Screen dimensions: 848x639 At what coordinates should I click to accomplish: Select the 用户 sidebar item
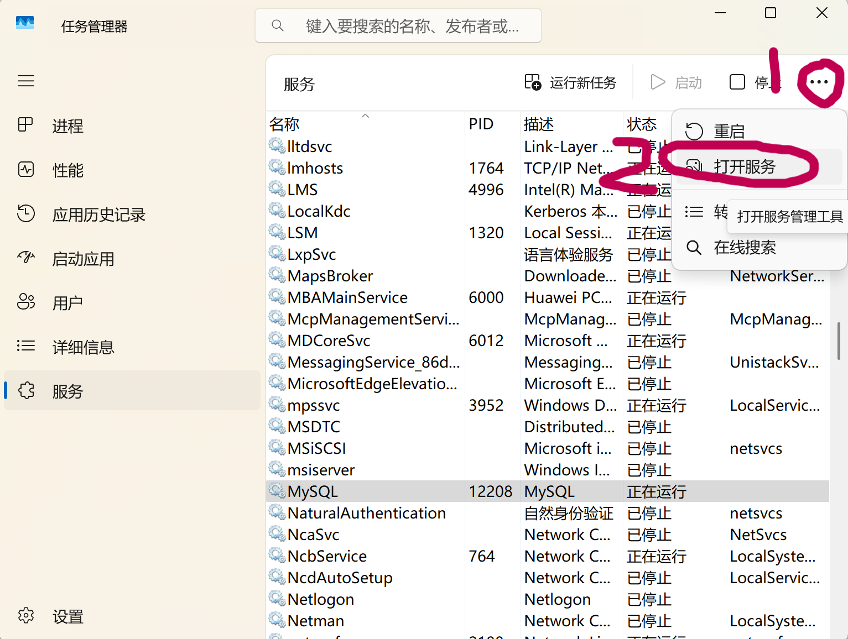132,302
